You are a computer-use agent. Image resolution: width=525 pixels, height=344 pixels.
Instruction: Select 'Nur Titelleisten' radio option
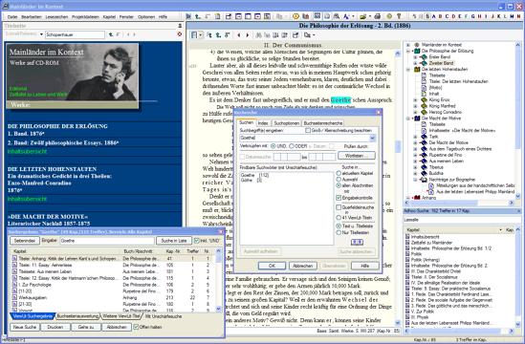(339, 232)
